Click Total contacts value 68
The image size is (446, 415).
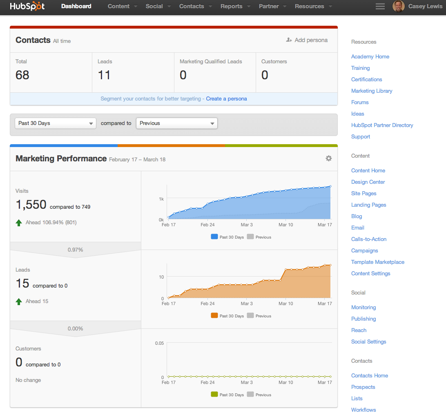pos(22,75)
